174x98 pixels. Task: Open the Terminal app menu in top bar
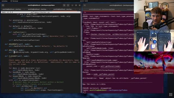(x=14, y=1)
